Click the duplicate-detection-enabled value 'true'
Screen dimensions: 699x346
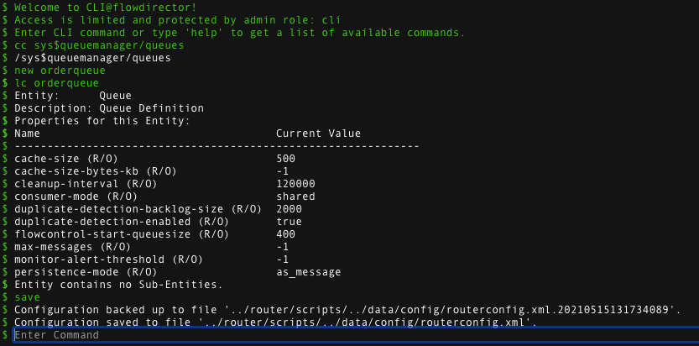tap(289, 222)
